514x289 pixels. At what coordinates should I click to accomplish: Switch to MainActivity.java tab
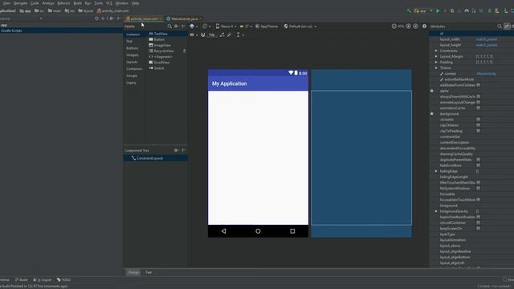184,18
